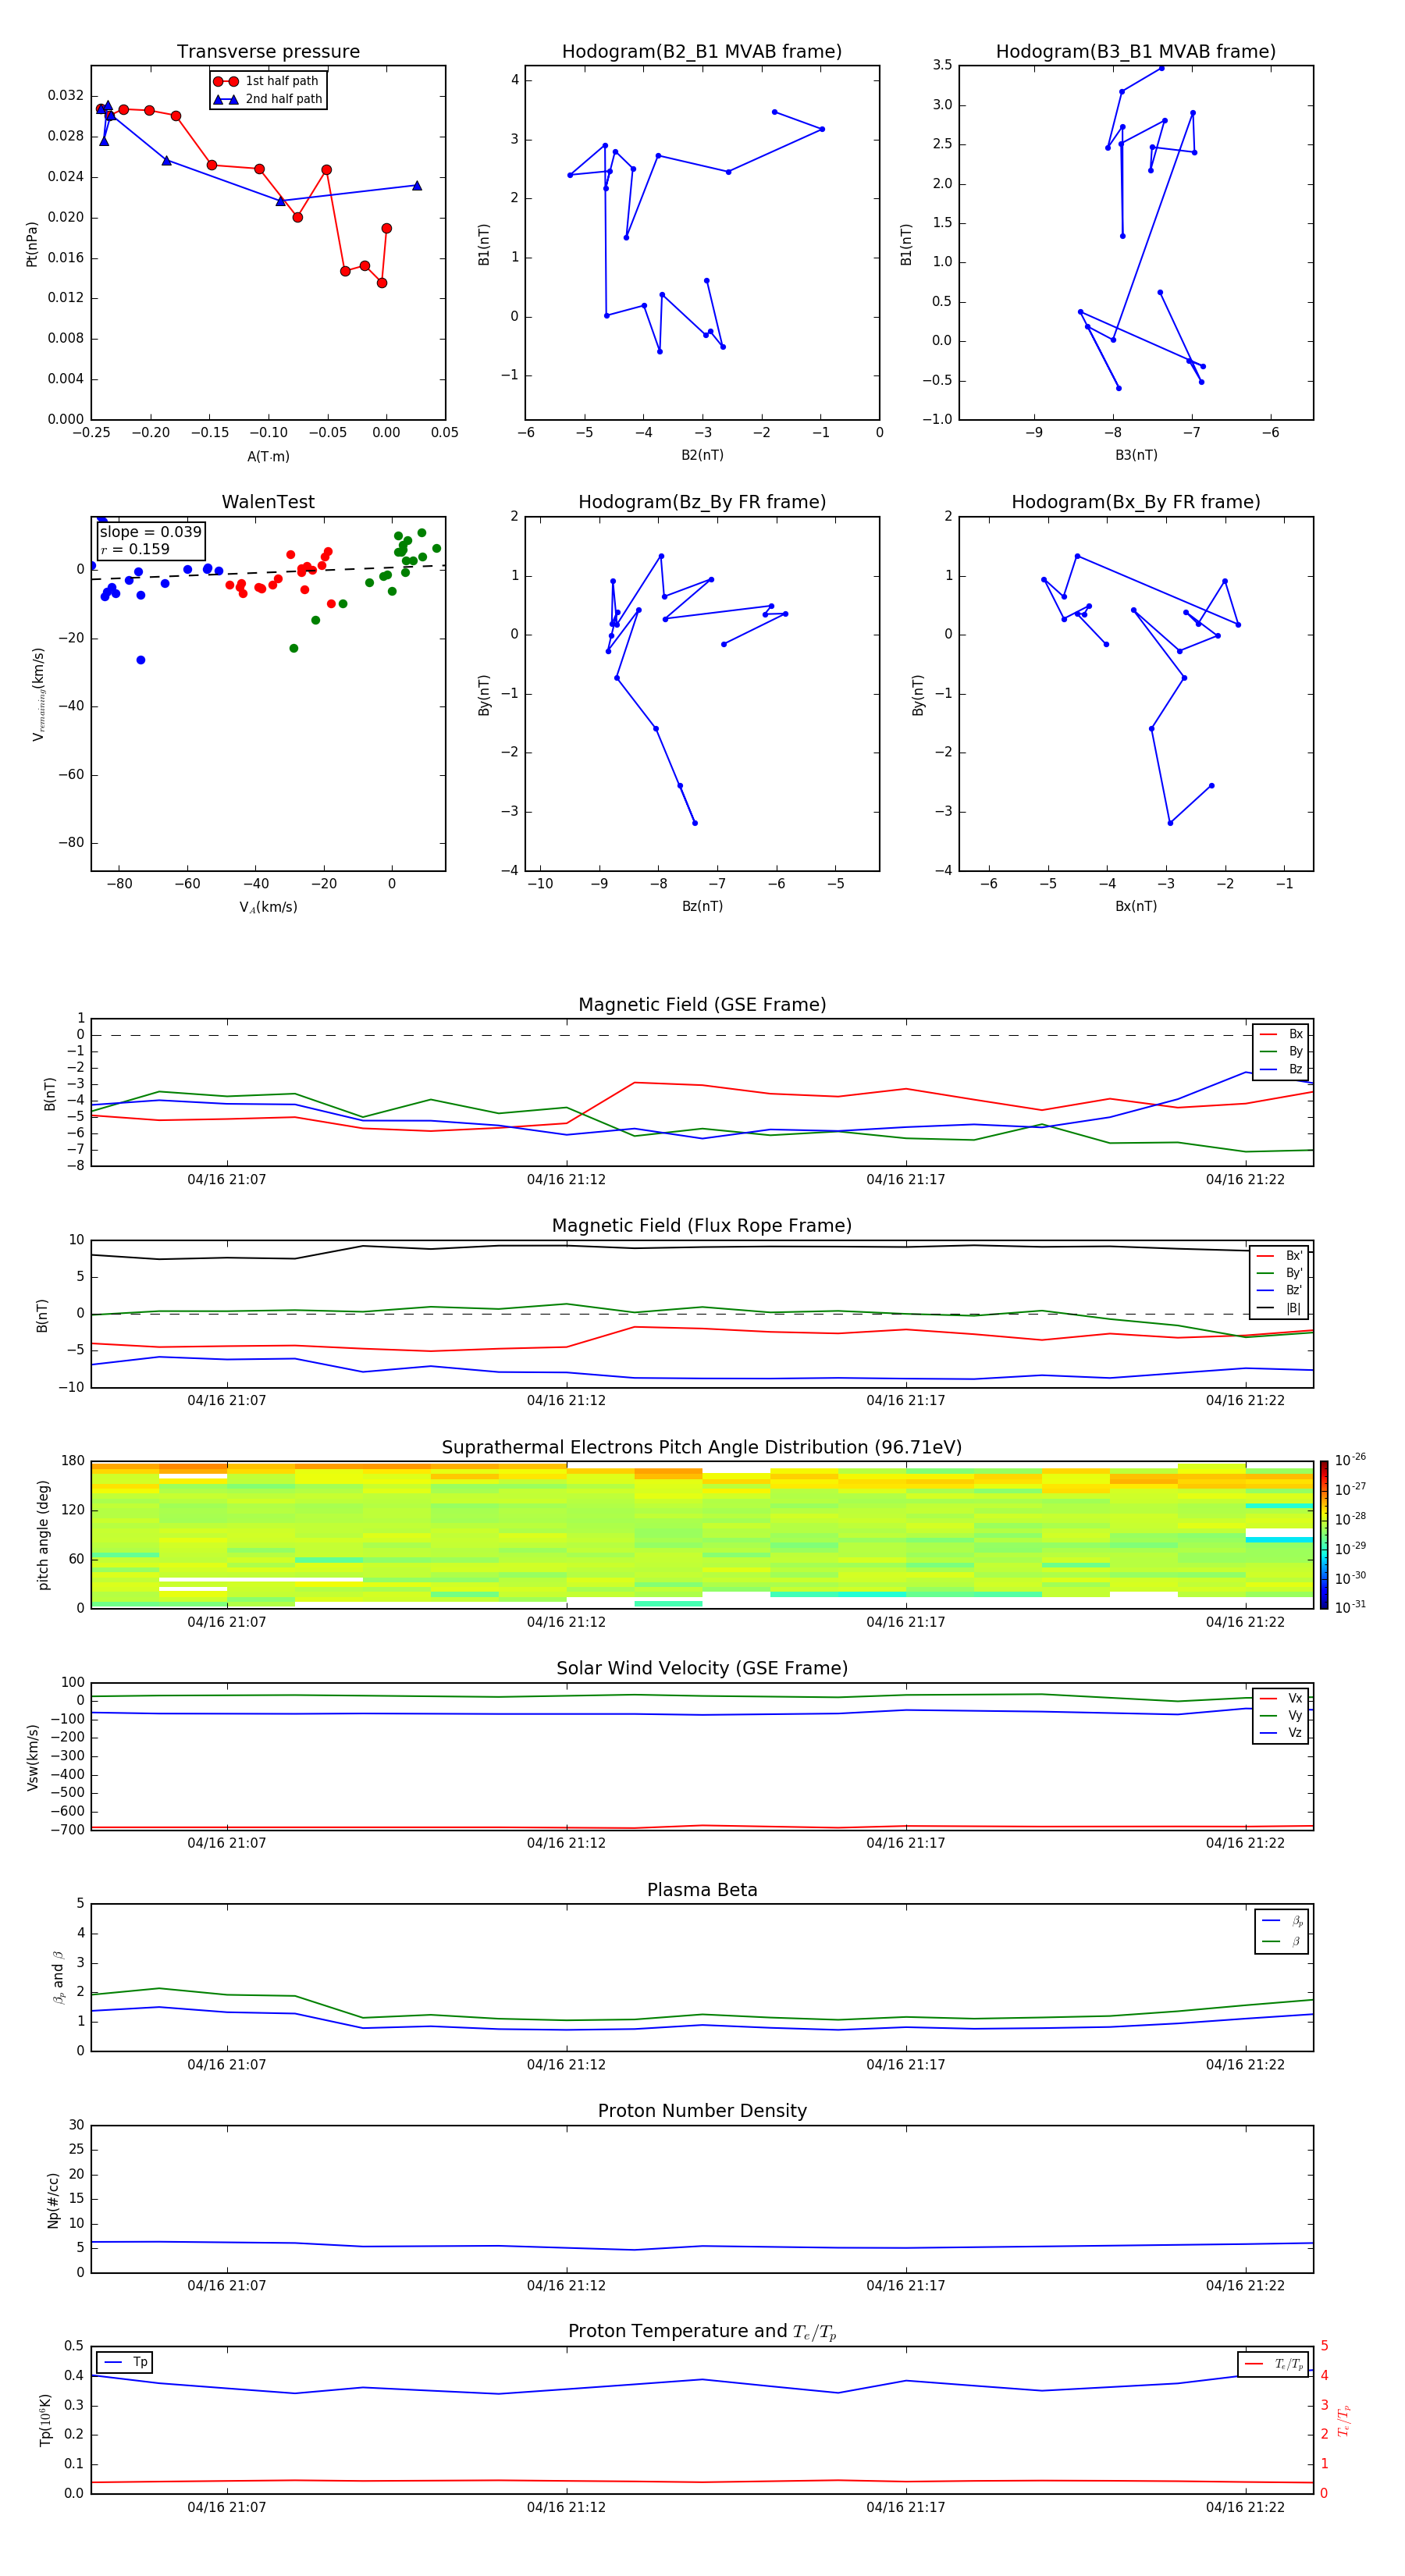The height and width of the screenshot is (2576, 1405).
Task: Select the "2nd half path" legend entry
Action: [267, 99]
